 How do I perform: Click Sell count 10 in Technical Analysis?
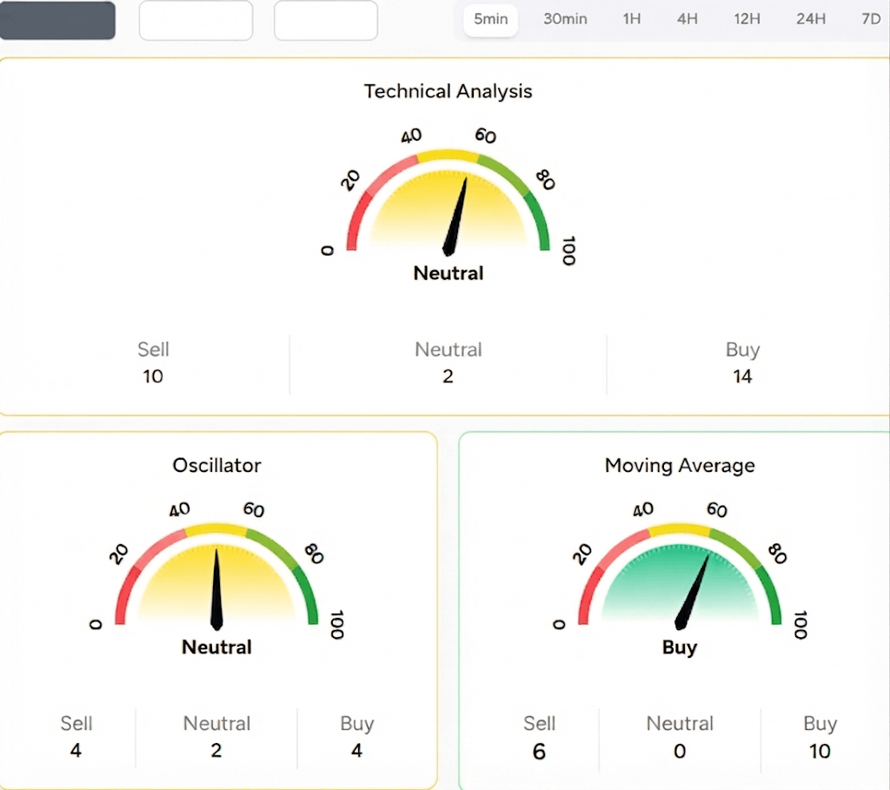(153, 376)
